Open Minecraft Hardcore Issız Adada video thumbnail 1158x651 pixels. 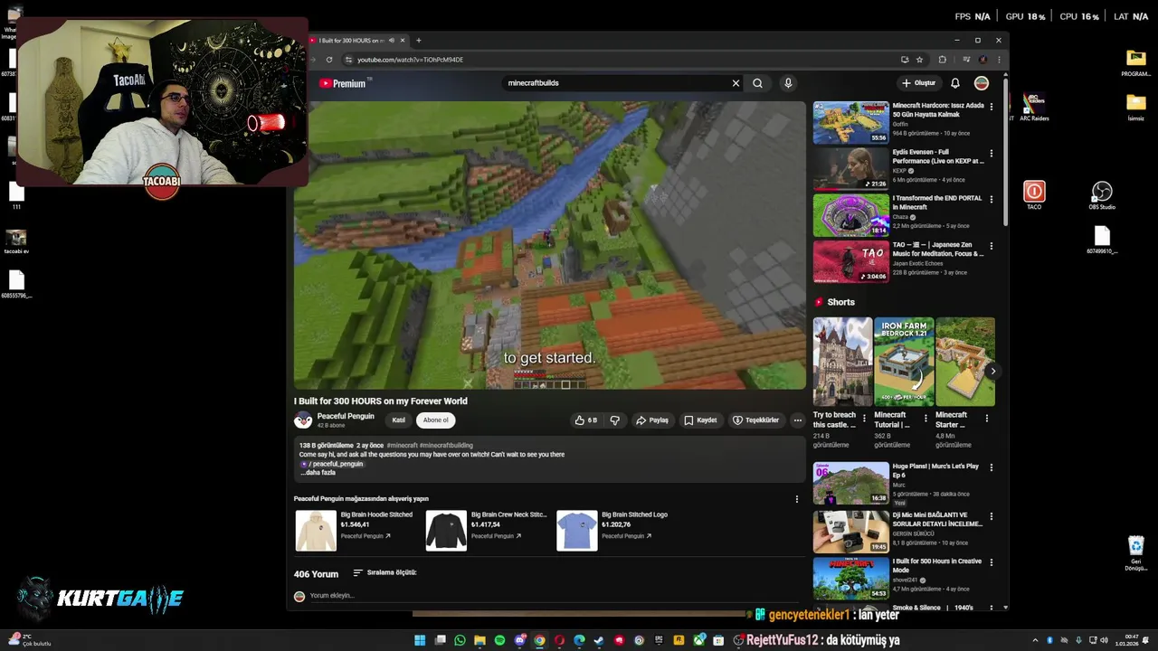click(x=851, y=122)
